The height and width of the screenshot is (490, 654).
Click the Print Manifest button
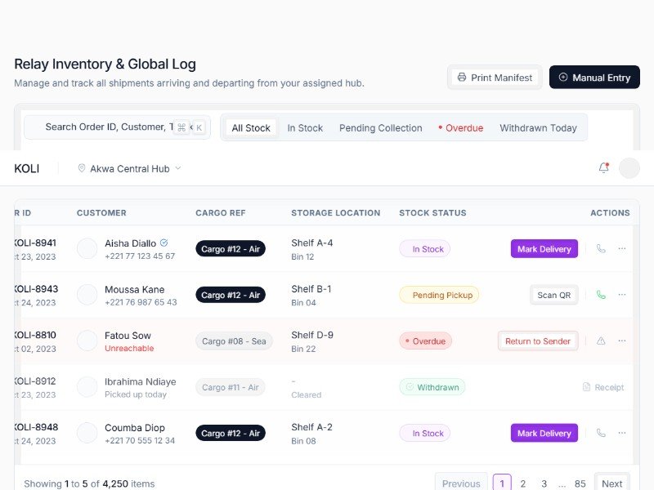click(x=495, y=78)
